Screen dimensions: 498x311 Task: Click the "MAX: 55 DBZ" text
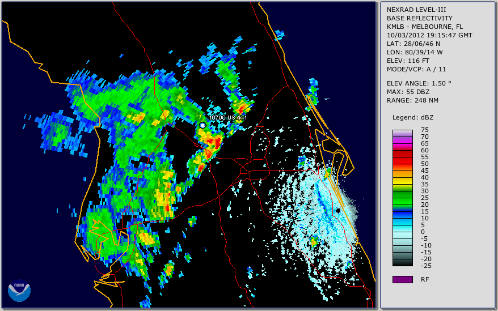(408, 92)
